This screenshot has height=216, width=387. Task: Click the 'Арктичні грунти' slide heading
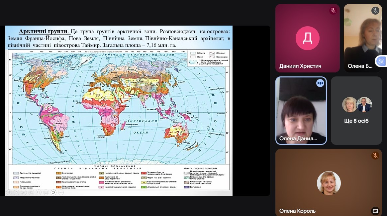44,32
